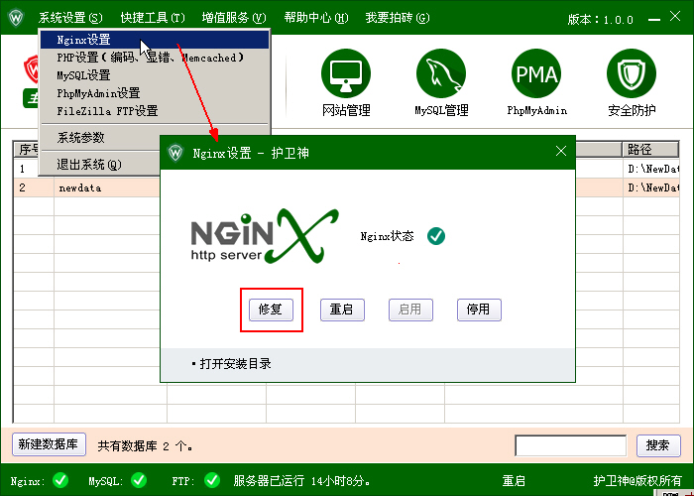Click 护卫神@版权所有 in status bar
Viewport: 694px width, 496px height.
pos(637,480)
